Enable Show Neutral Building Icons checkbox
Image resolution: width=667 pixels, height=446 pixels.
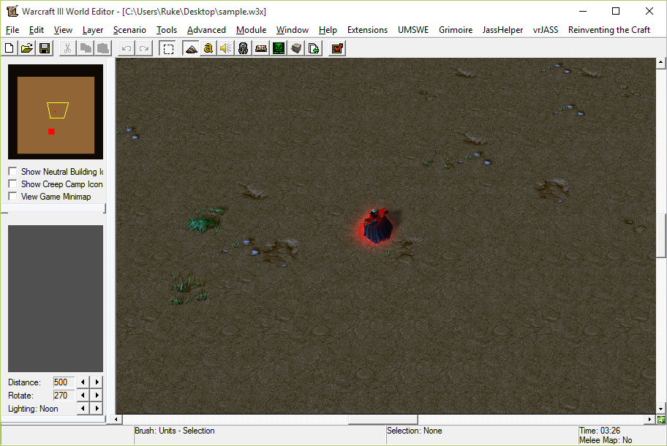coord(12,171)
